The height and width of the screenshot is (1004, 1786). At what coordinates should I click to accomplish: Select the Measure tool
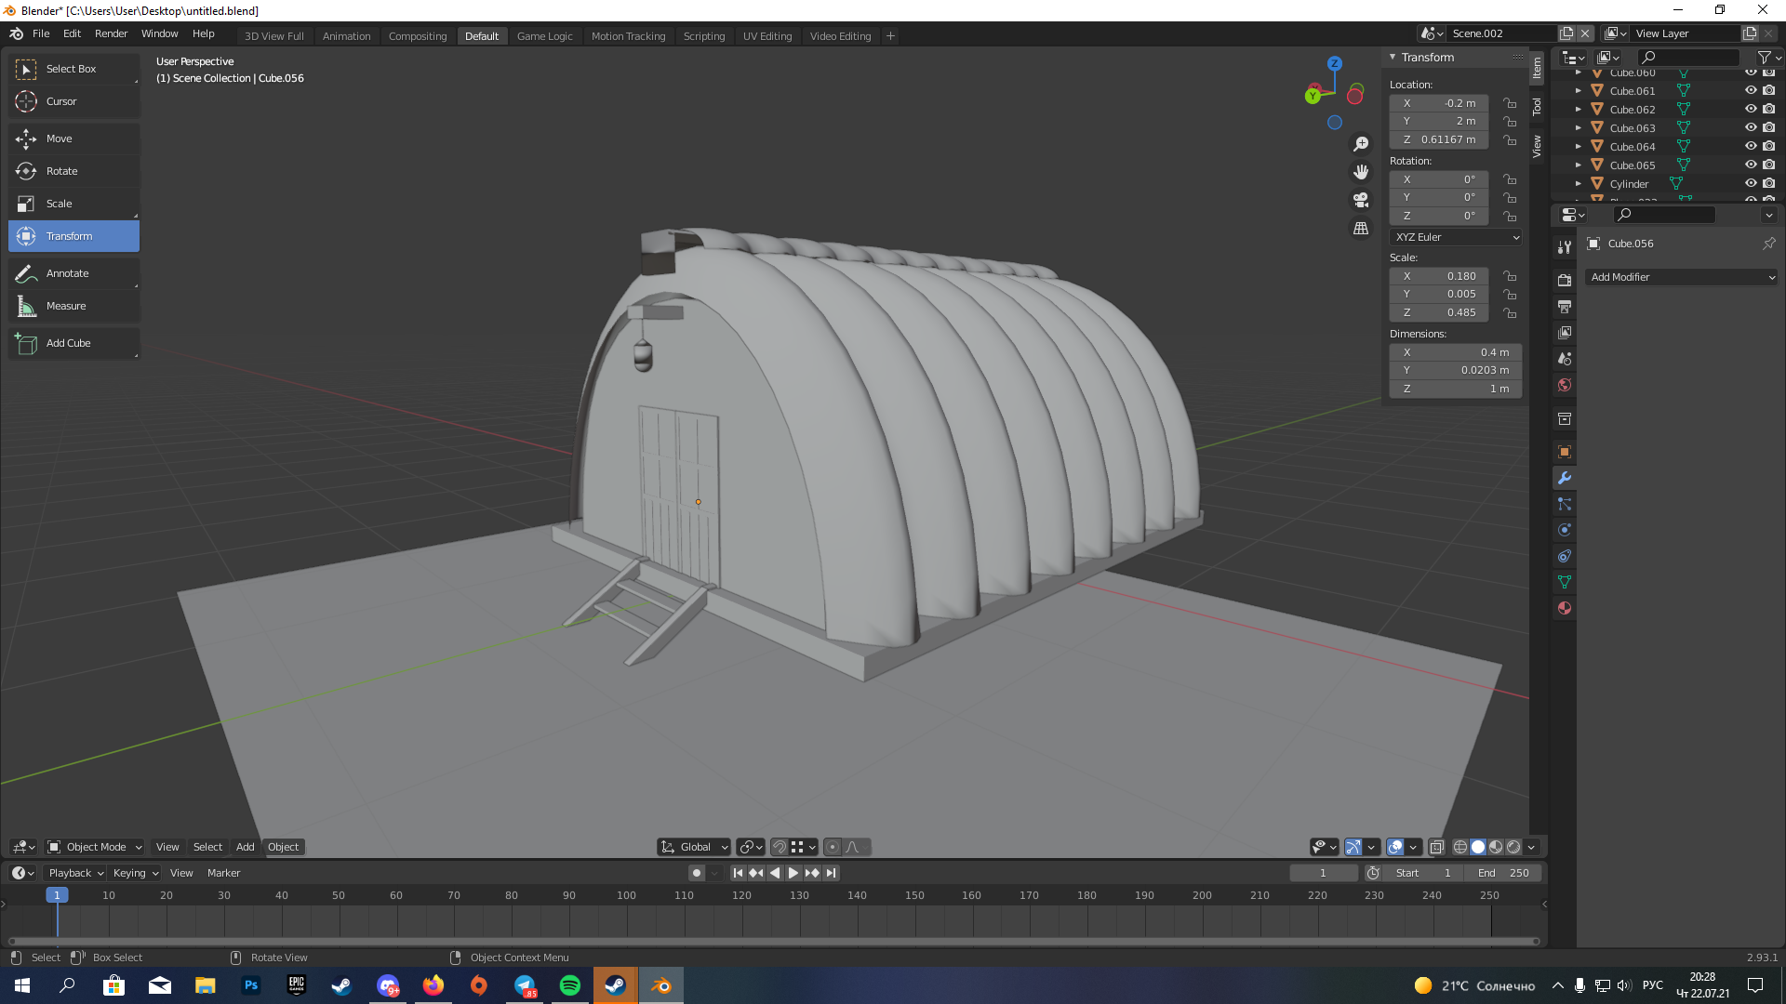[65, 306]
